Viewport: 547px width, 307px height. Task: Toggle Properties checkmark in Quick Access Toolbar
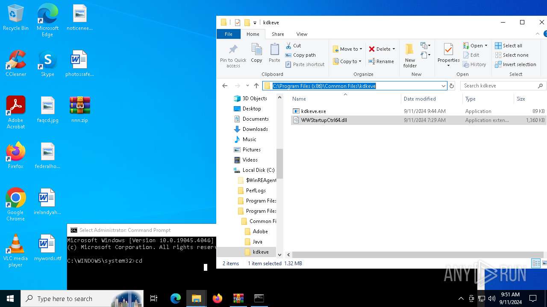coord(238,23)
